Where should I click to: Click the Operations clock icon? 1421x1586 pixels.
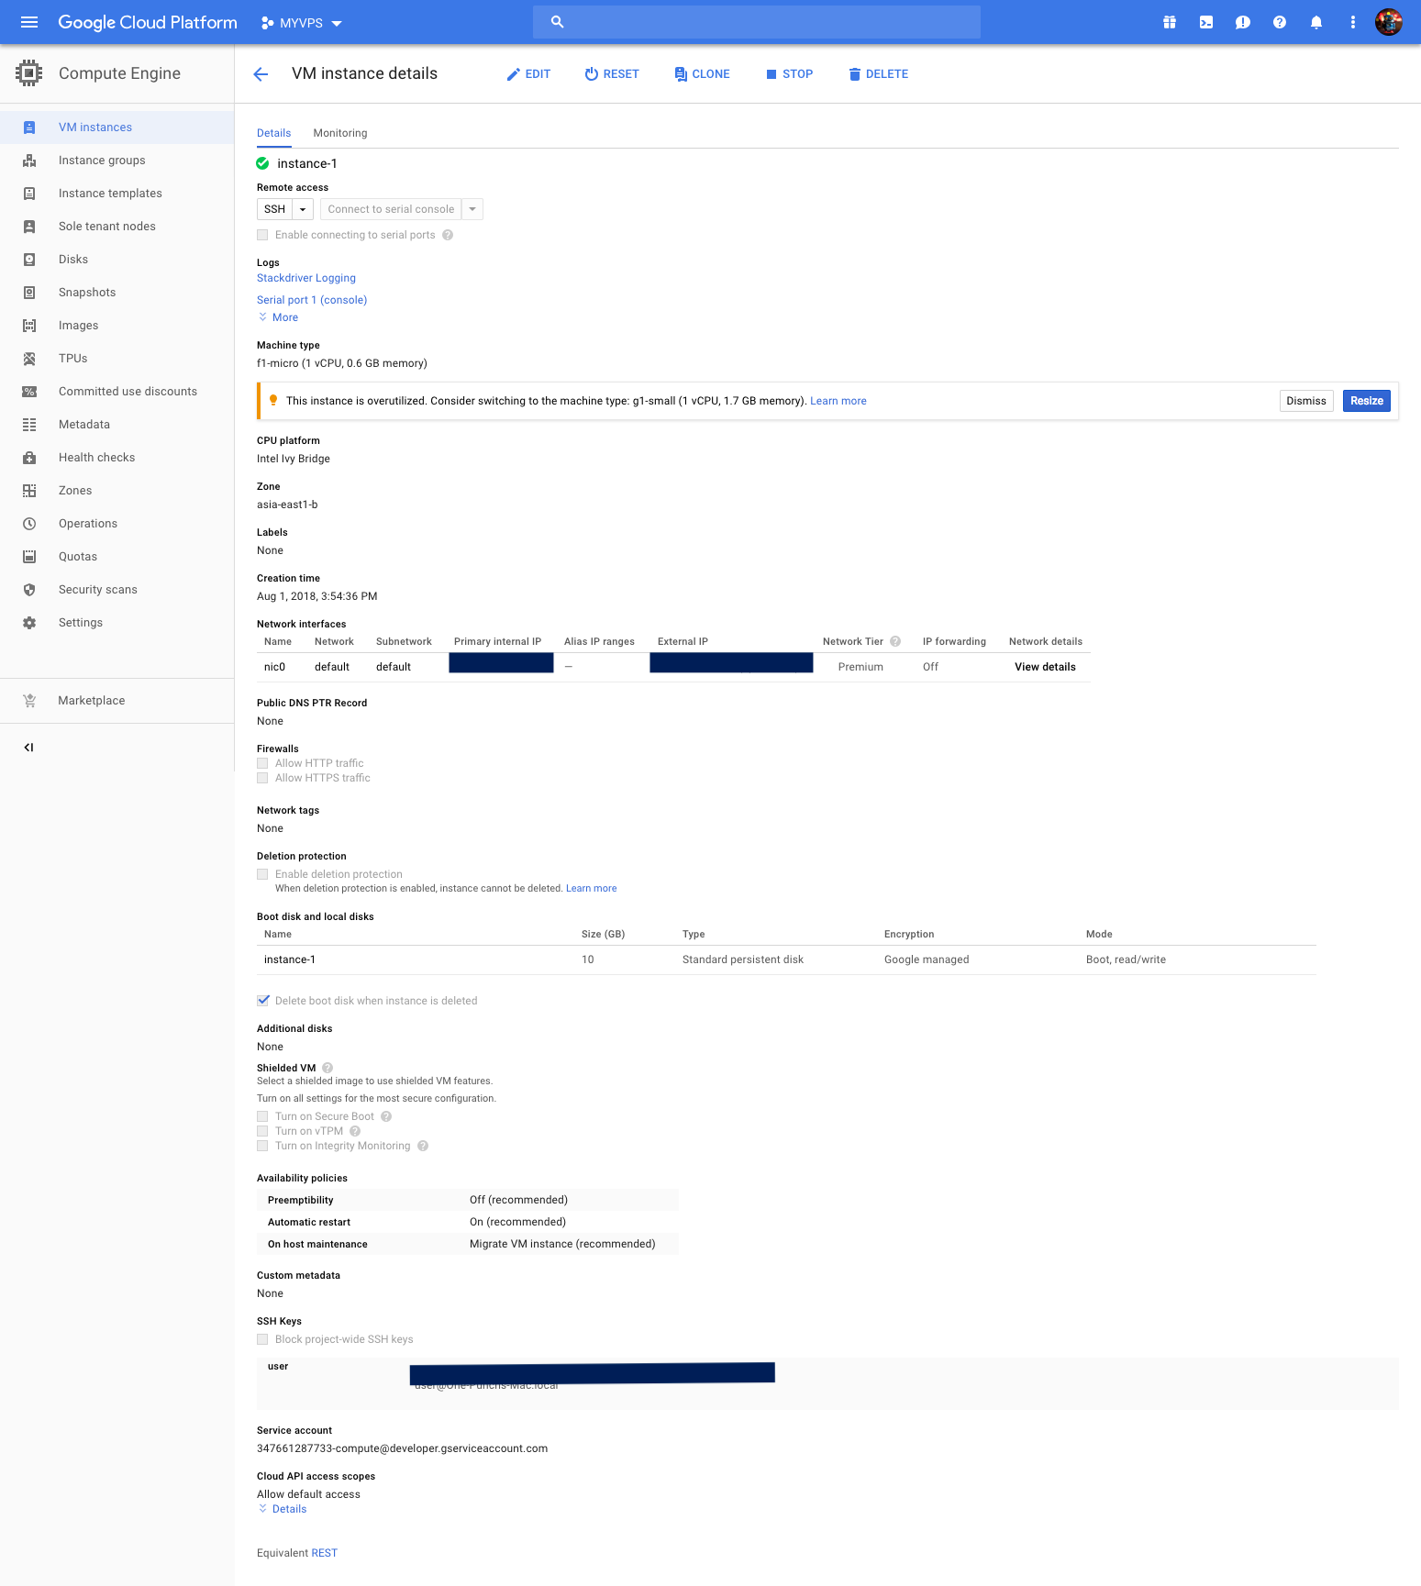(29, 524)
